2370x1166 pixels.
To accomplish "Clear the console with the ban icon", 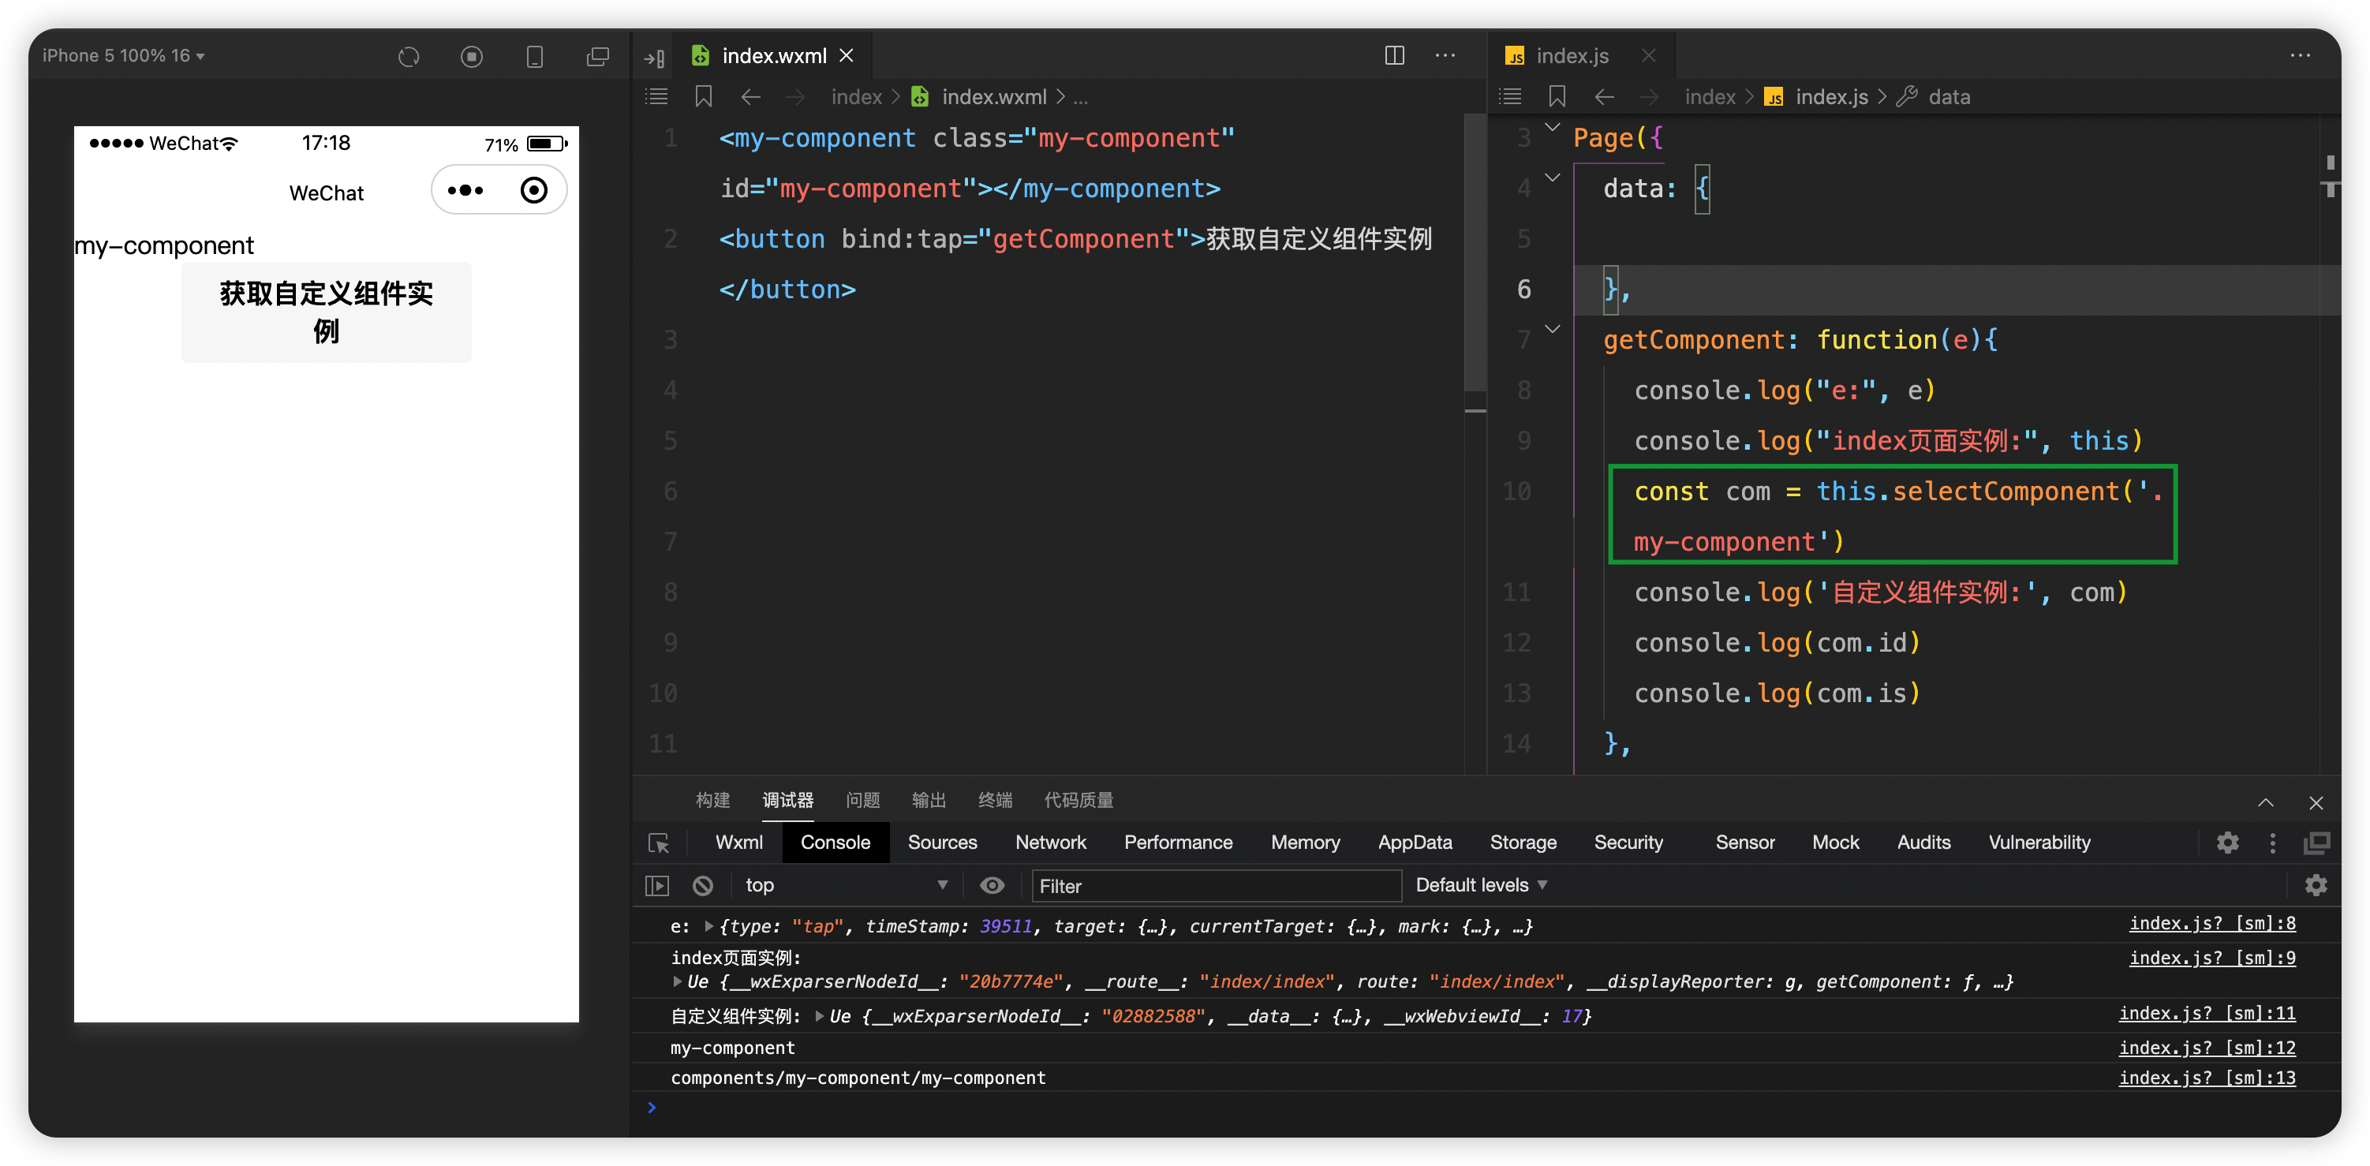I will 702,885.
